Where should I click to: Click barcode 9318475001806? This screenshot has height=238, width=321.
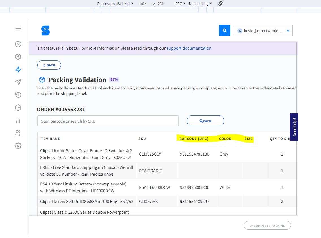click(194, 187)
